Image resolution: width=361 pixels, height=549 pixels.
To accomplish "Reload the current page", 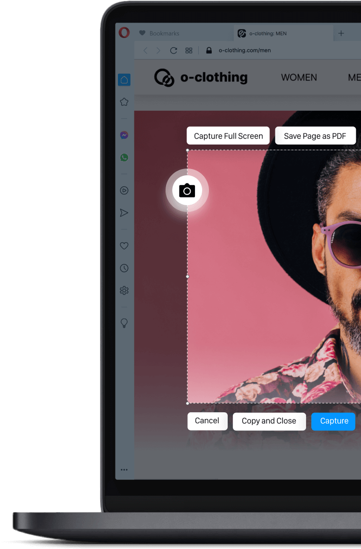I will (x=174, y=51).
